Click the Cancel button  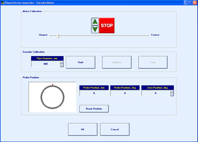click(115, 129)
